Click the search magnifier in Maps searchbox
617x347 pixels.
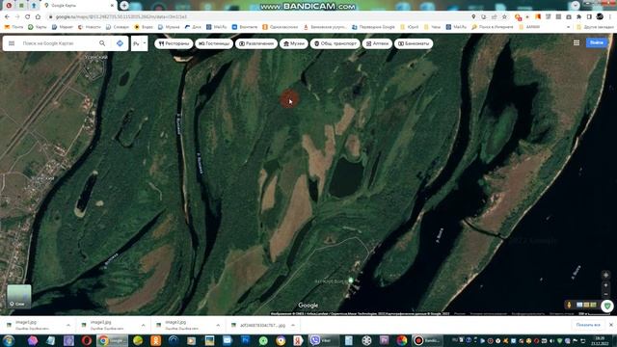pyautogui.click(x=102, y=43)
